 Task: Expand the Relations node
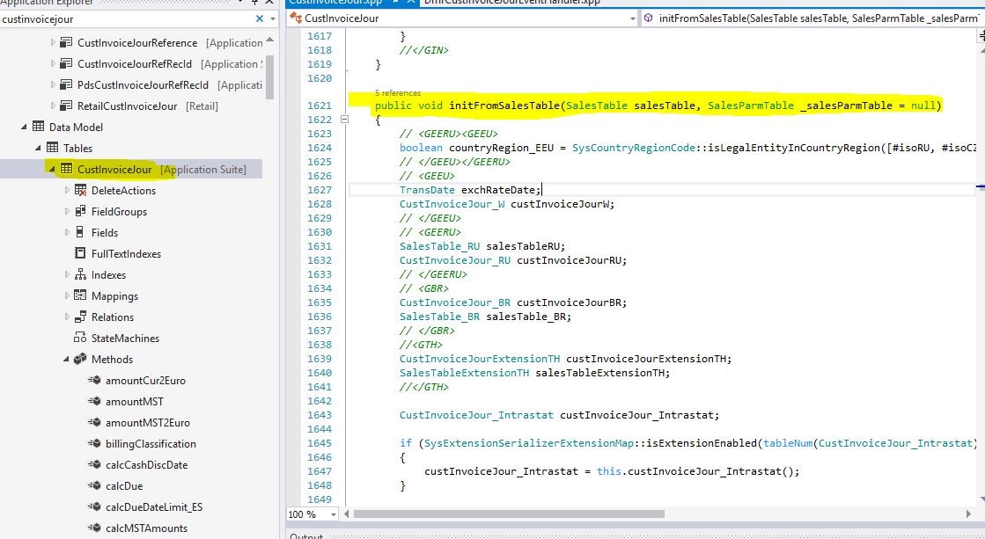pos(67,317)
